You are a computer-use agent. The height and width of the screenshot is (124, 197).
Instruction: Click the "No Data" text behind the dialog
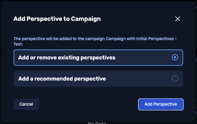[97, 122]
